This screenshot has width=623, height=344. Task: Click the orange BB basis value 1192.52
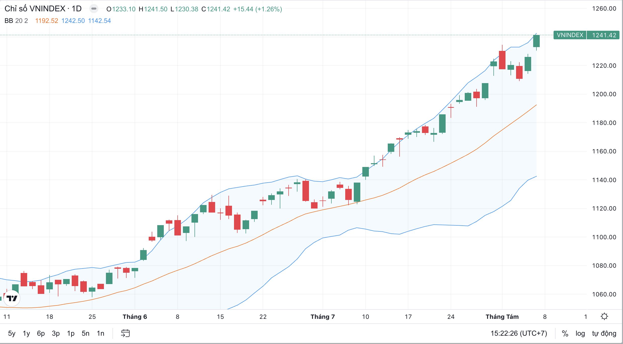tap(47, 21)
